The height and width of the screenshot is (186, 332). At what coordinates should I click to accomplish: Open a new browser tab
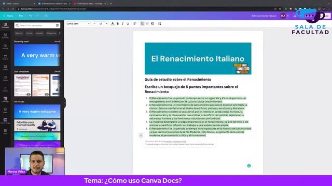110,4
